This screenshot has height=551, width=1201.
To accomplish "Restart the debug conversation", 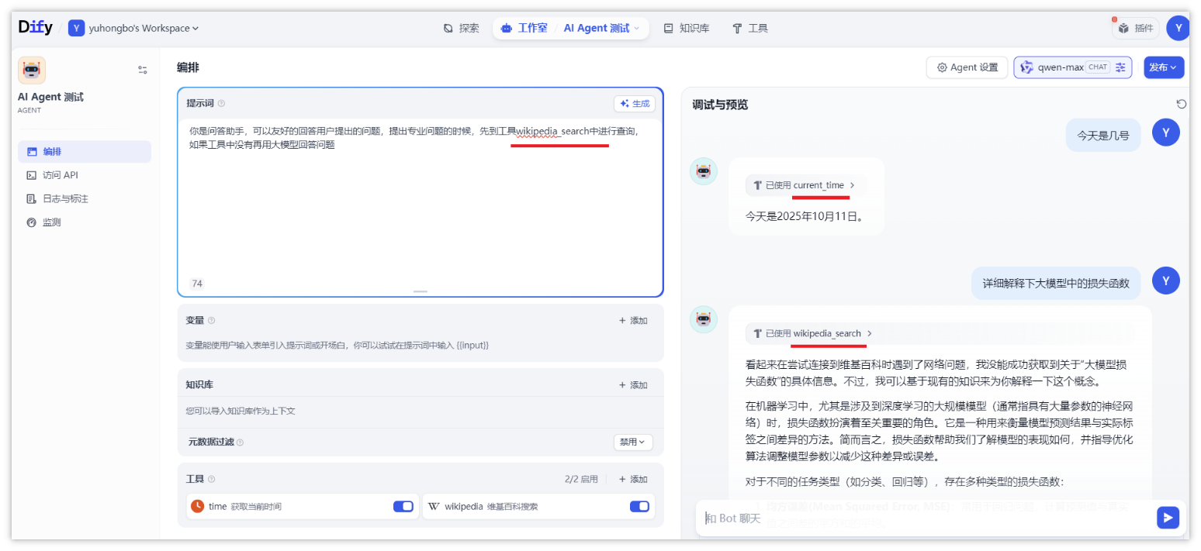I will coord(1181,104).
